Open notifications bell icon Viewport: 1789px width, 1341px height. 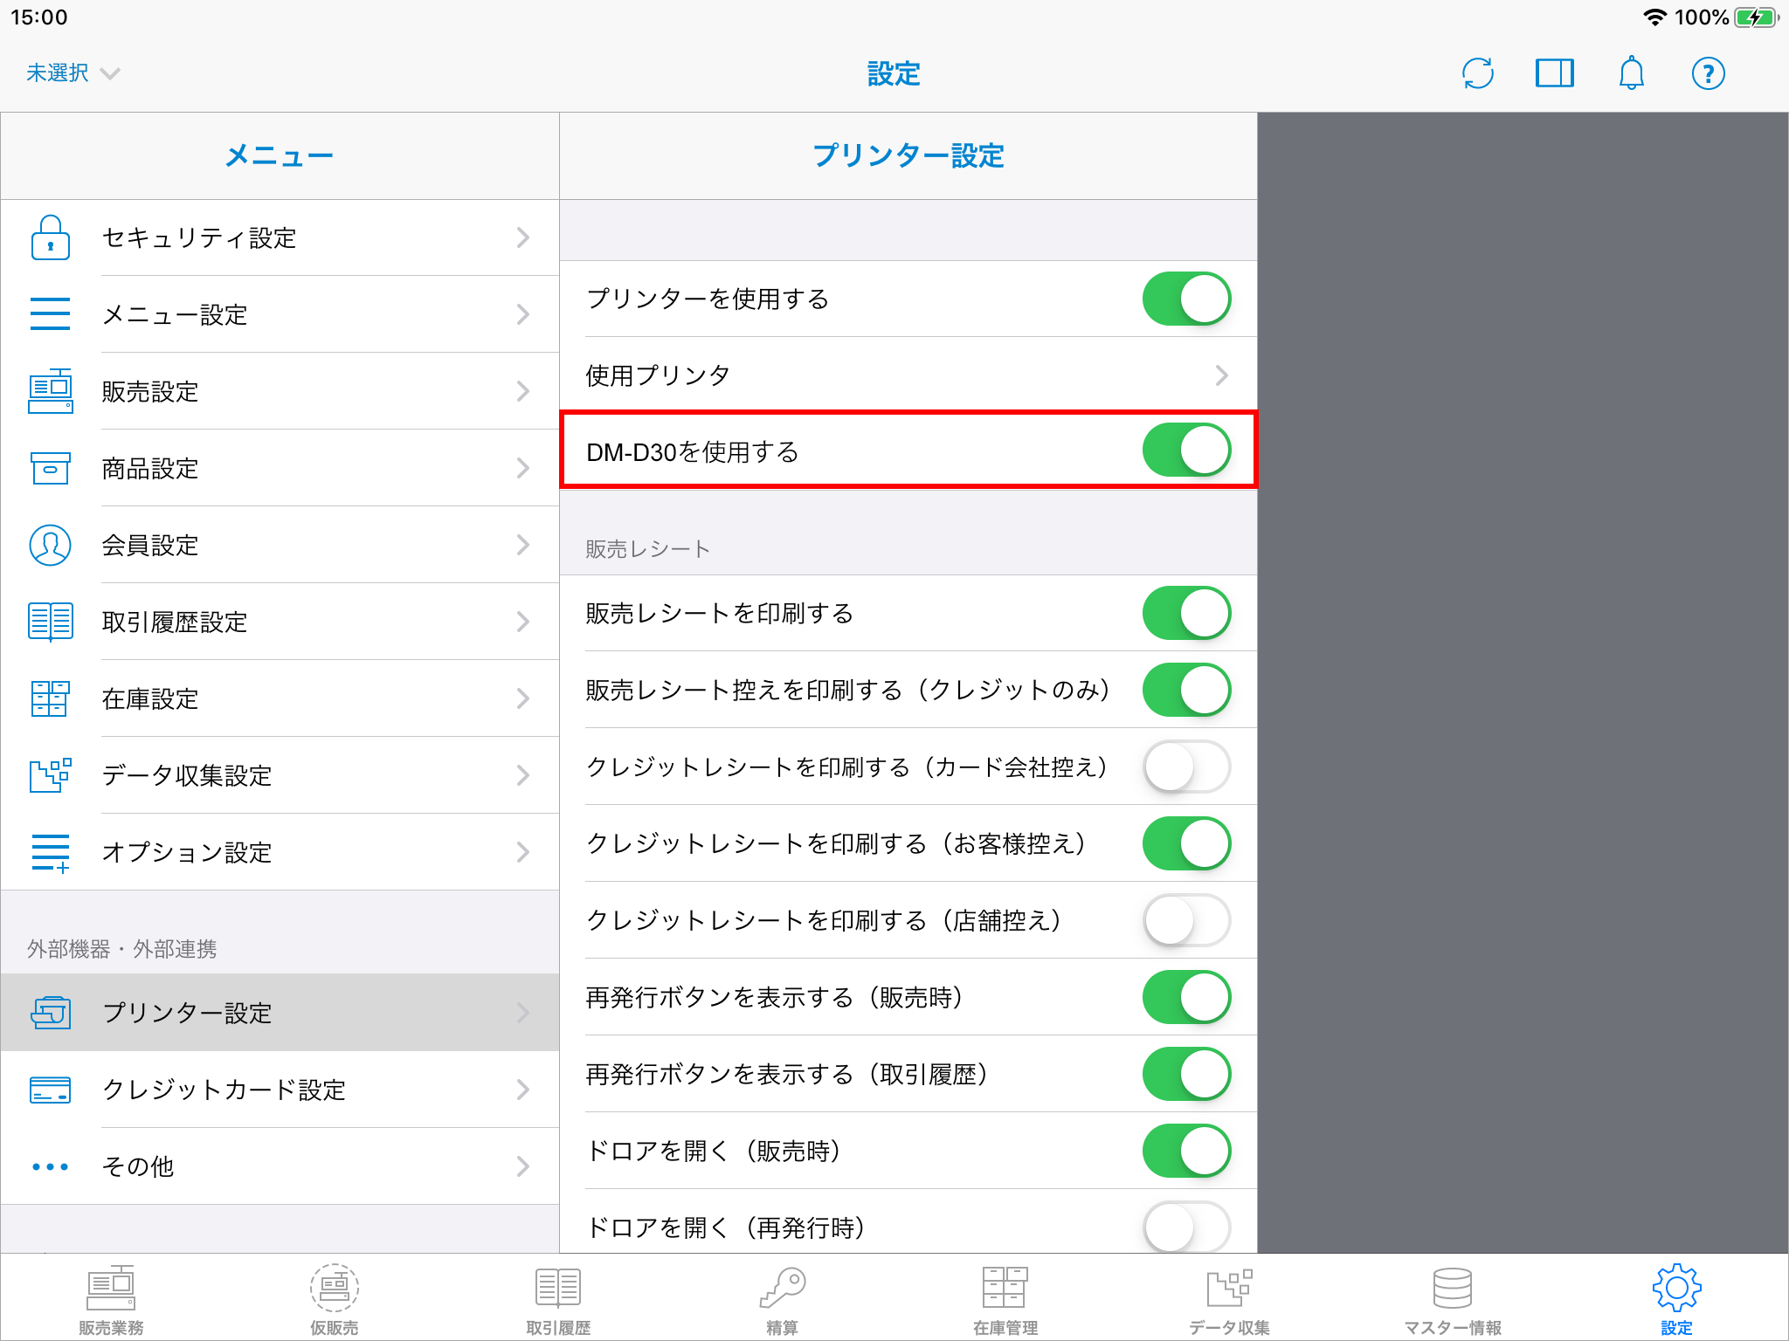1632,73
